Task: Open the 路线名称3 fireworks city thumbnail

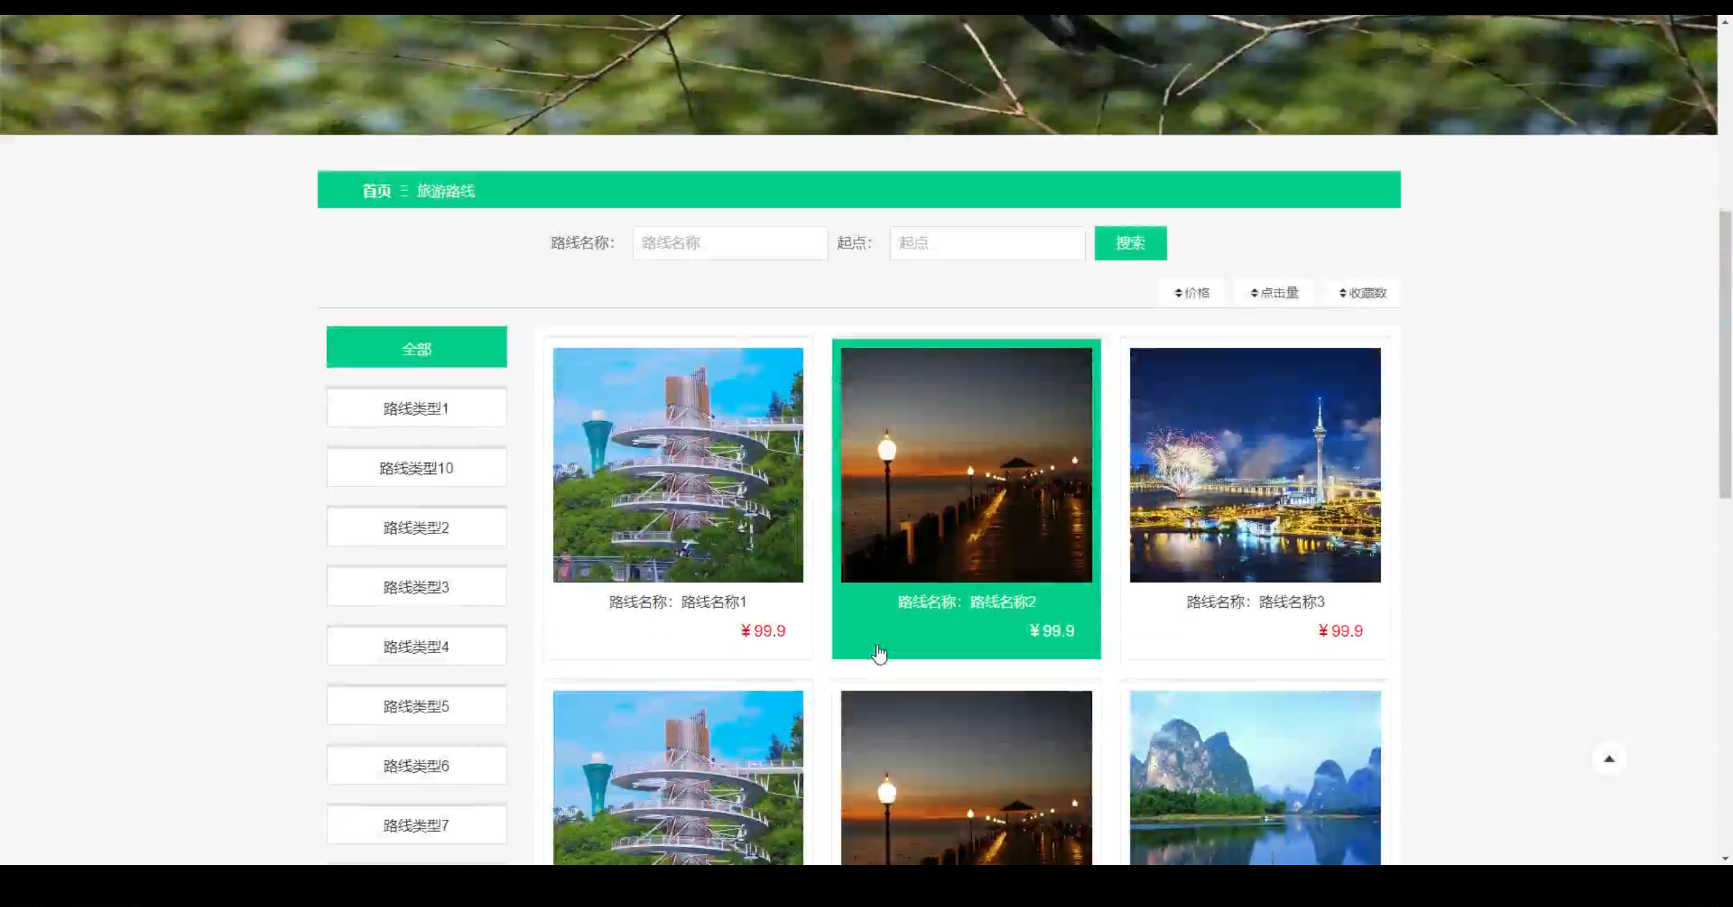Action: [1255, 465]
